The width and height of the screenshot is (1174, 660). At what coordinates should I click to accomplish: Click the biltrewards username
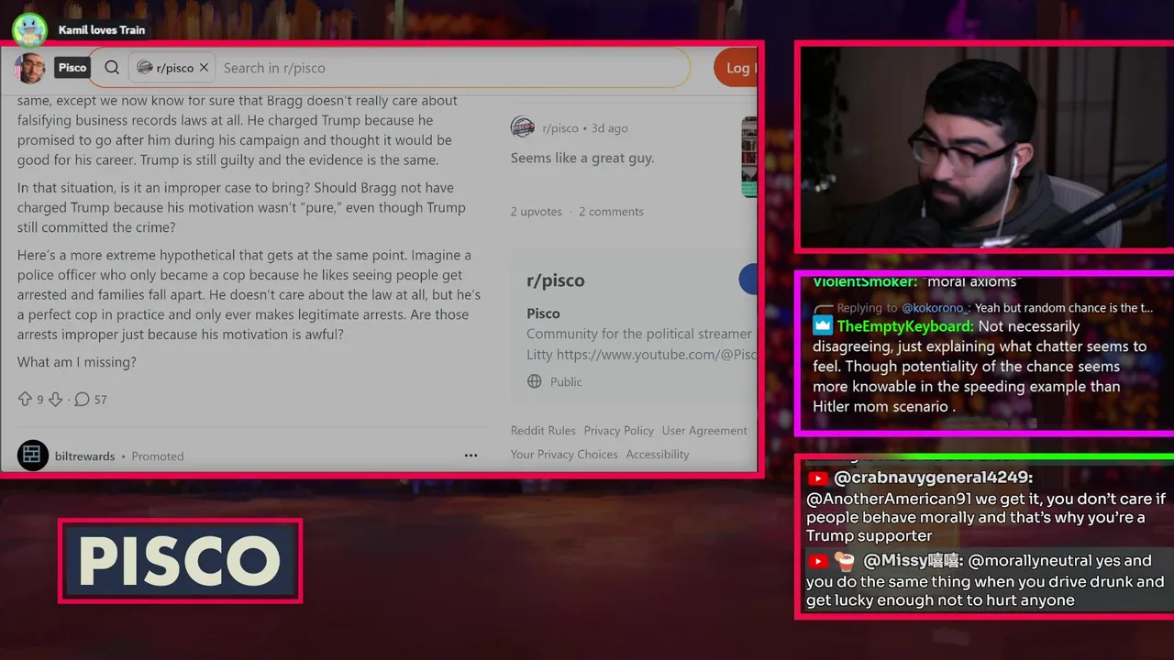click(x=85, y=456)
